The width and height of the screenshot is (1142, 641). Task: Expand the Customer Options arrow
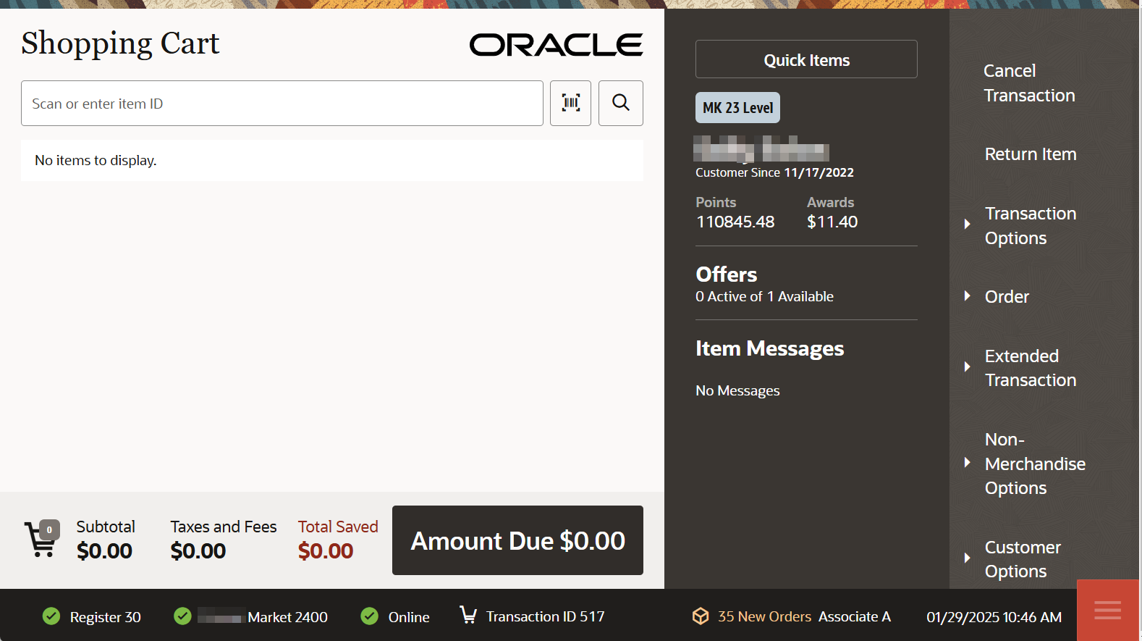click(x=967, y=558)
